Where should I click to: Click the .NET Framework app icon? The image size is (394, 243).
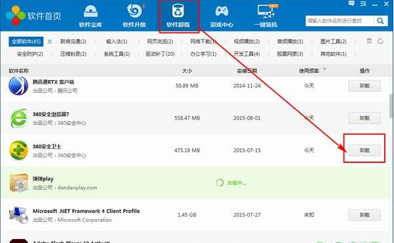[x=18, y=215]
